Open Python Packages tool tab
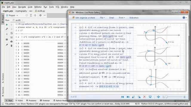The width and height of the screenshot is (191, 107). [x=61, y=100]
